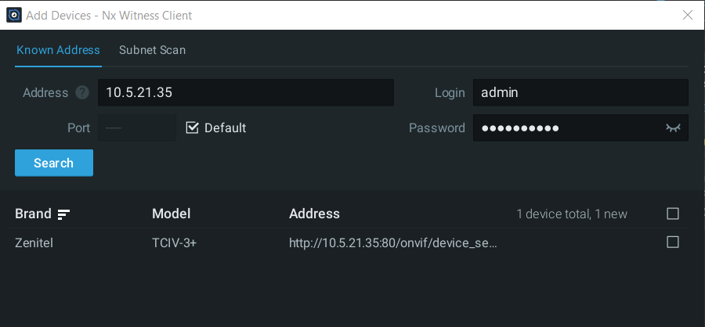Click the Model column header
Screen dimensions: 705x327
171,214
